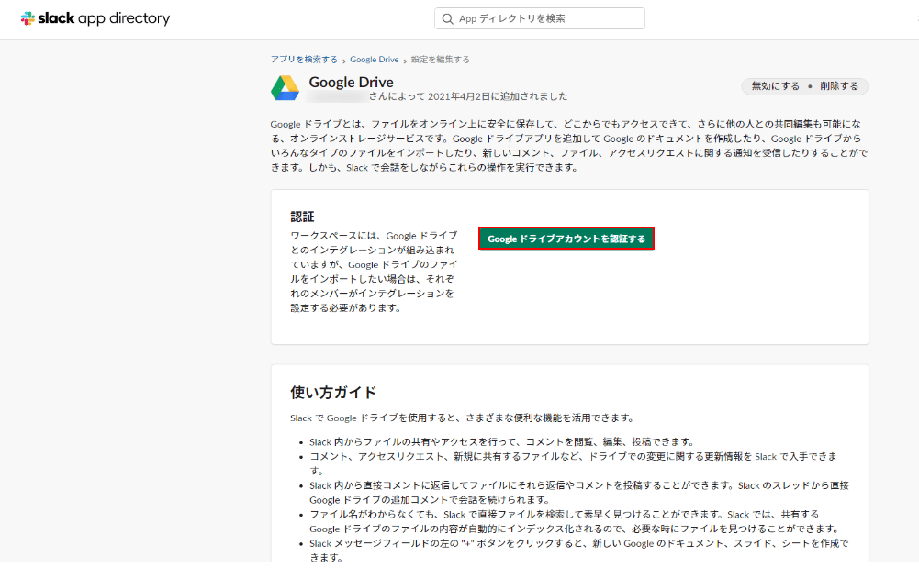Image resolution: width=919 pixels, height=568 pixels.
Task: Click the magnifying glass search icon
Action: tap(447, 18)
